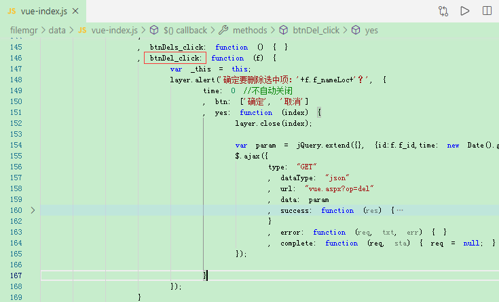Select the yes breadcrumb item
The width and height of the screenshot is (499, 302).
click(x=371, y=31)
